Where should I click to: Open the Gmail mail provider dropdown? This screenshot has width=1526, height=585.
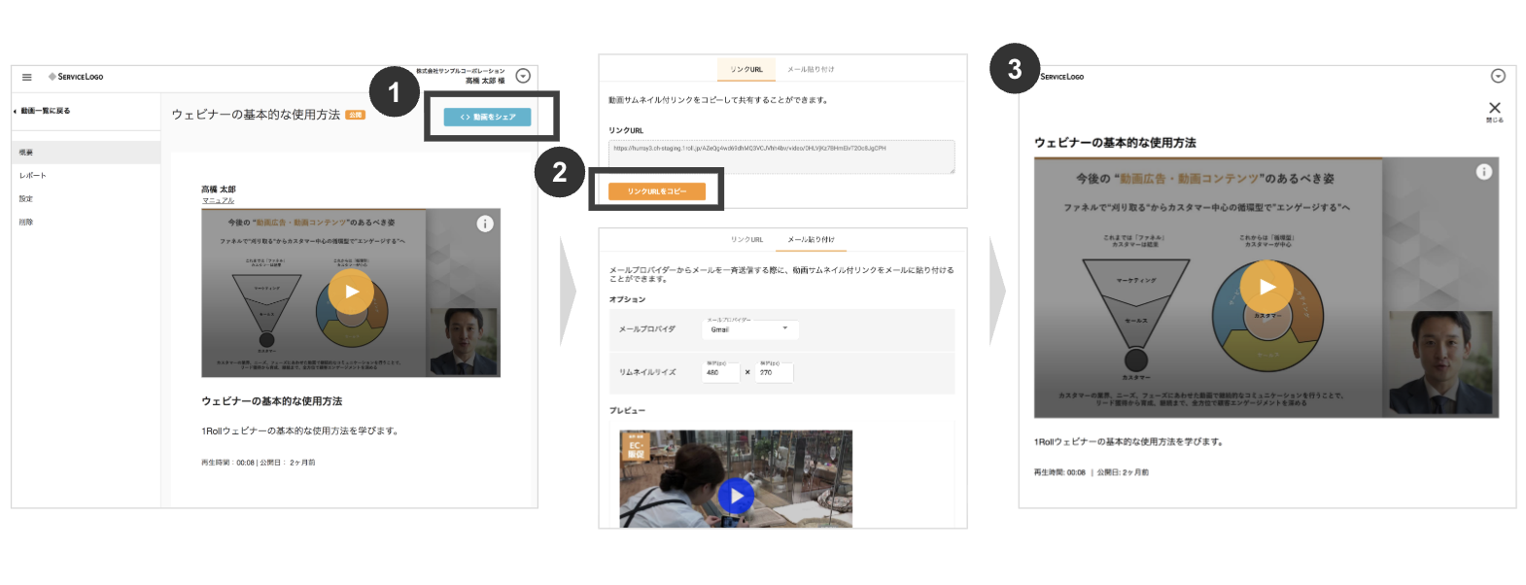[749, 329]
